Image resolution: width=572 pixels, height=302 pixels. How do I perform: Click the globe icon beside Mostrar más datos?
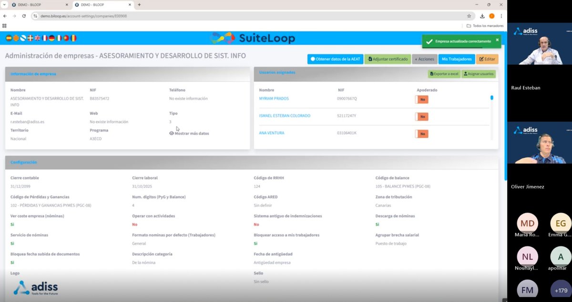pyautogui.click(x=172, y=133)
